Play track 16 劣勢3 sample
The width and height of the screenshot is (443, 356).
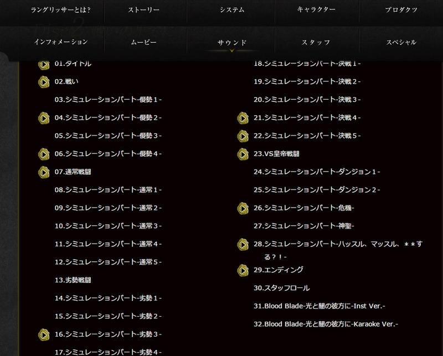pyautogui.click(x=44, y=335)
